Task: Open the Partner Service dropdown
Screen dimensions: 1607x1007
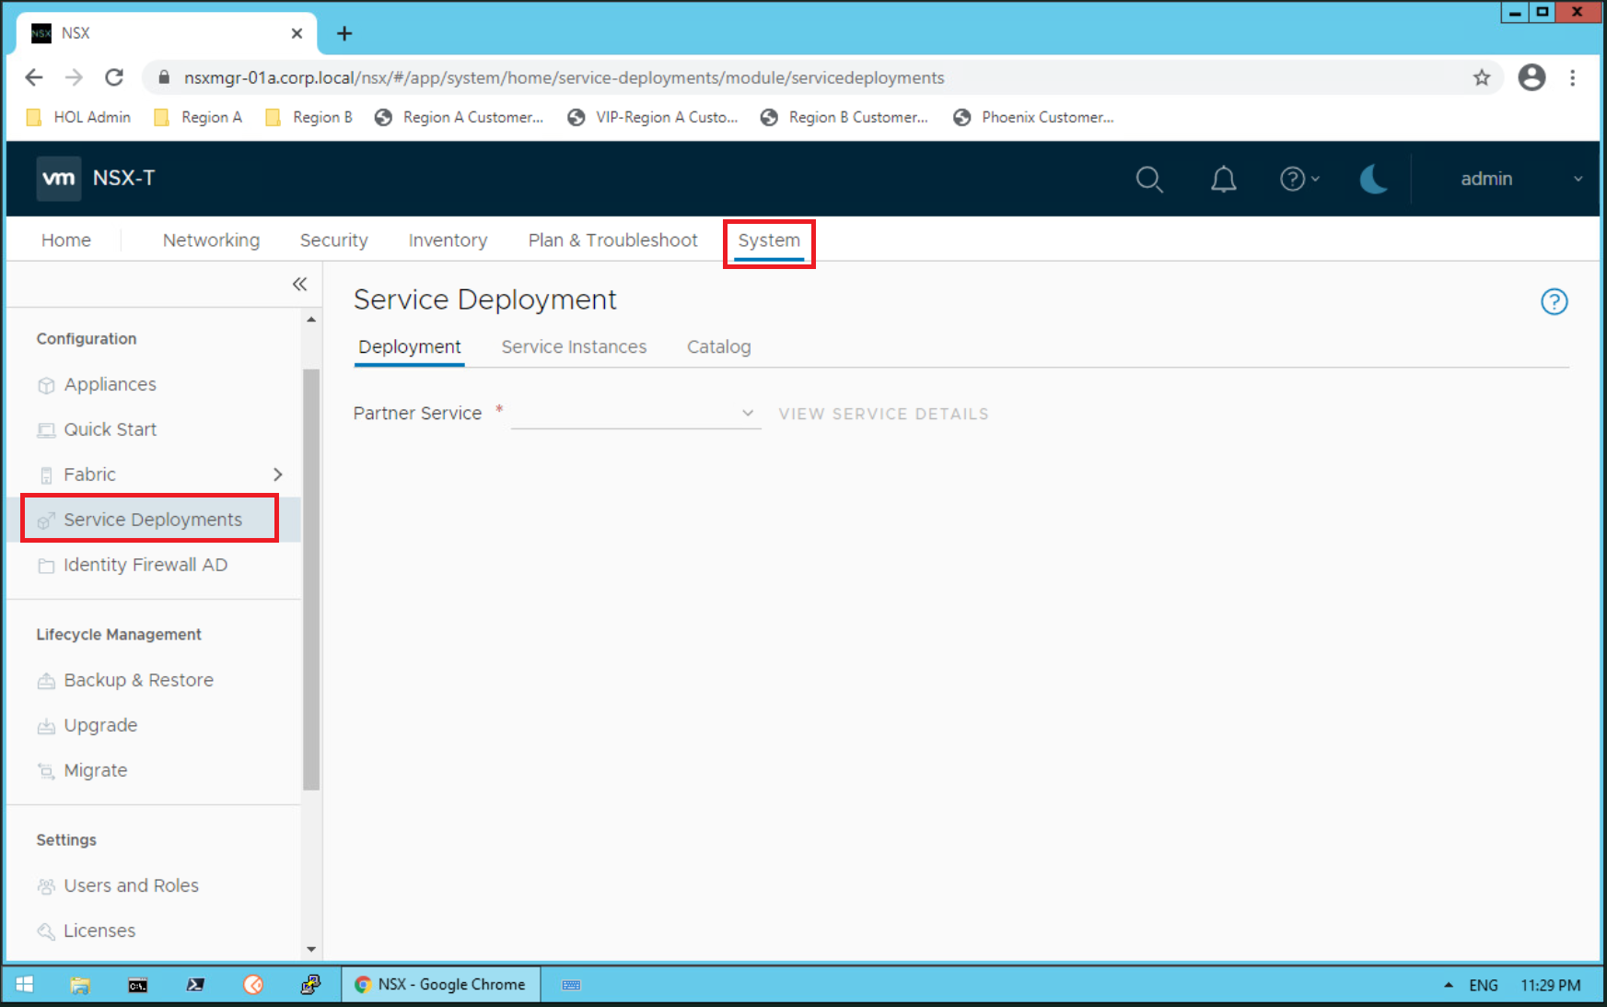Action: 635,414
